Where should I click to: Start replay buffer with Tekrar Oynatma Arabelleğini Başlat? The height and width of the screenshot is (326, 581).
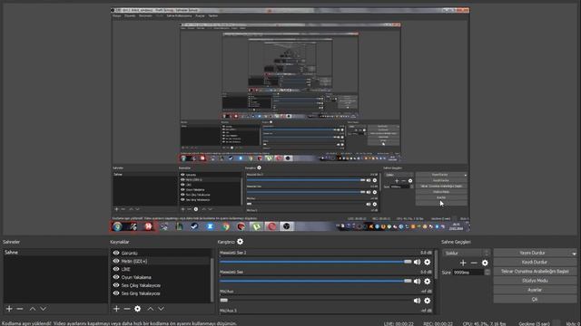click(x=535, y=272)
